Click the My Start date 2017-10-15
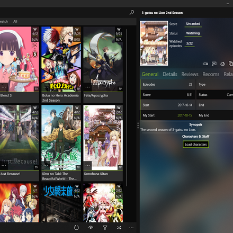233x233 pixels. pyautogui.click(x=185, y=115)
